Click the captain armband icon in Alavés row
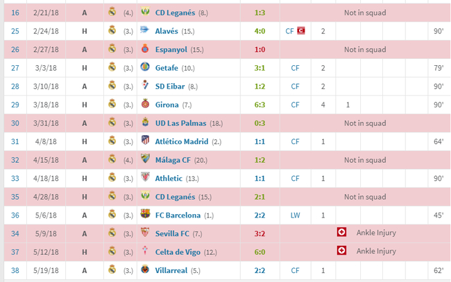Viewport: 451px width, 282px height. tap(301, 31)
